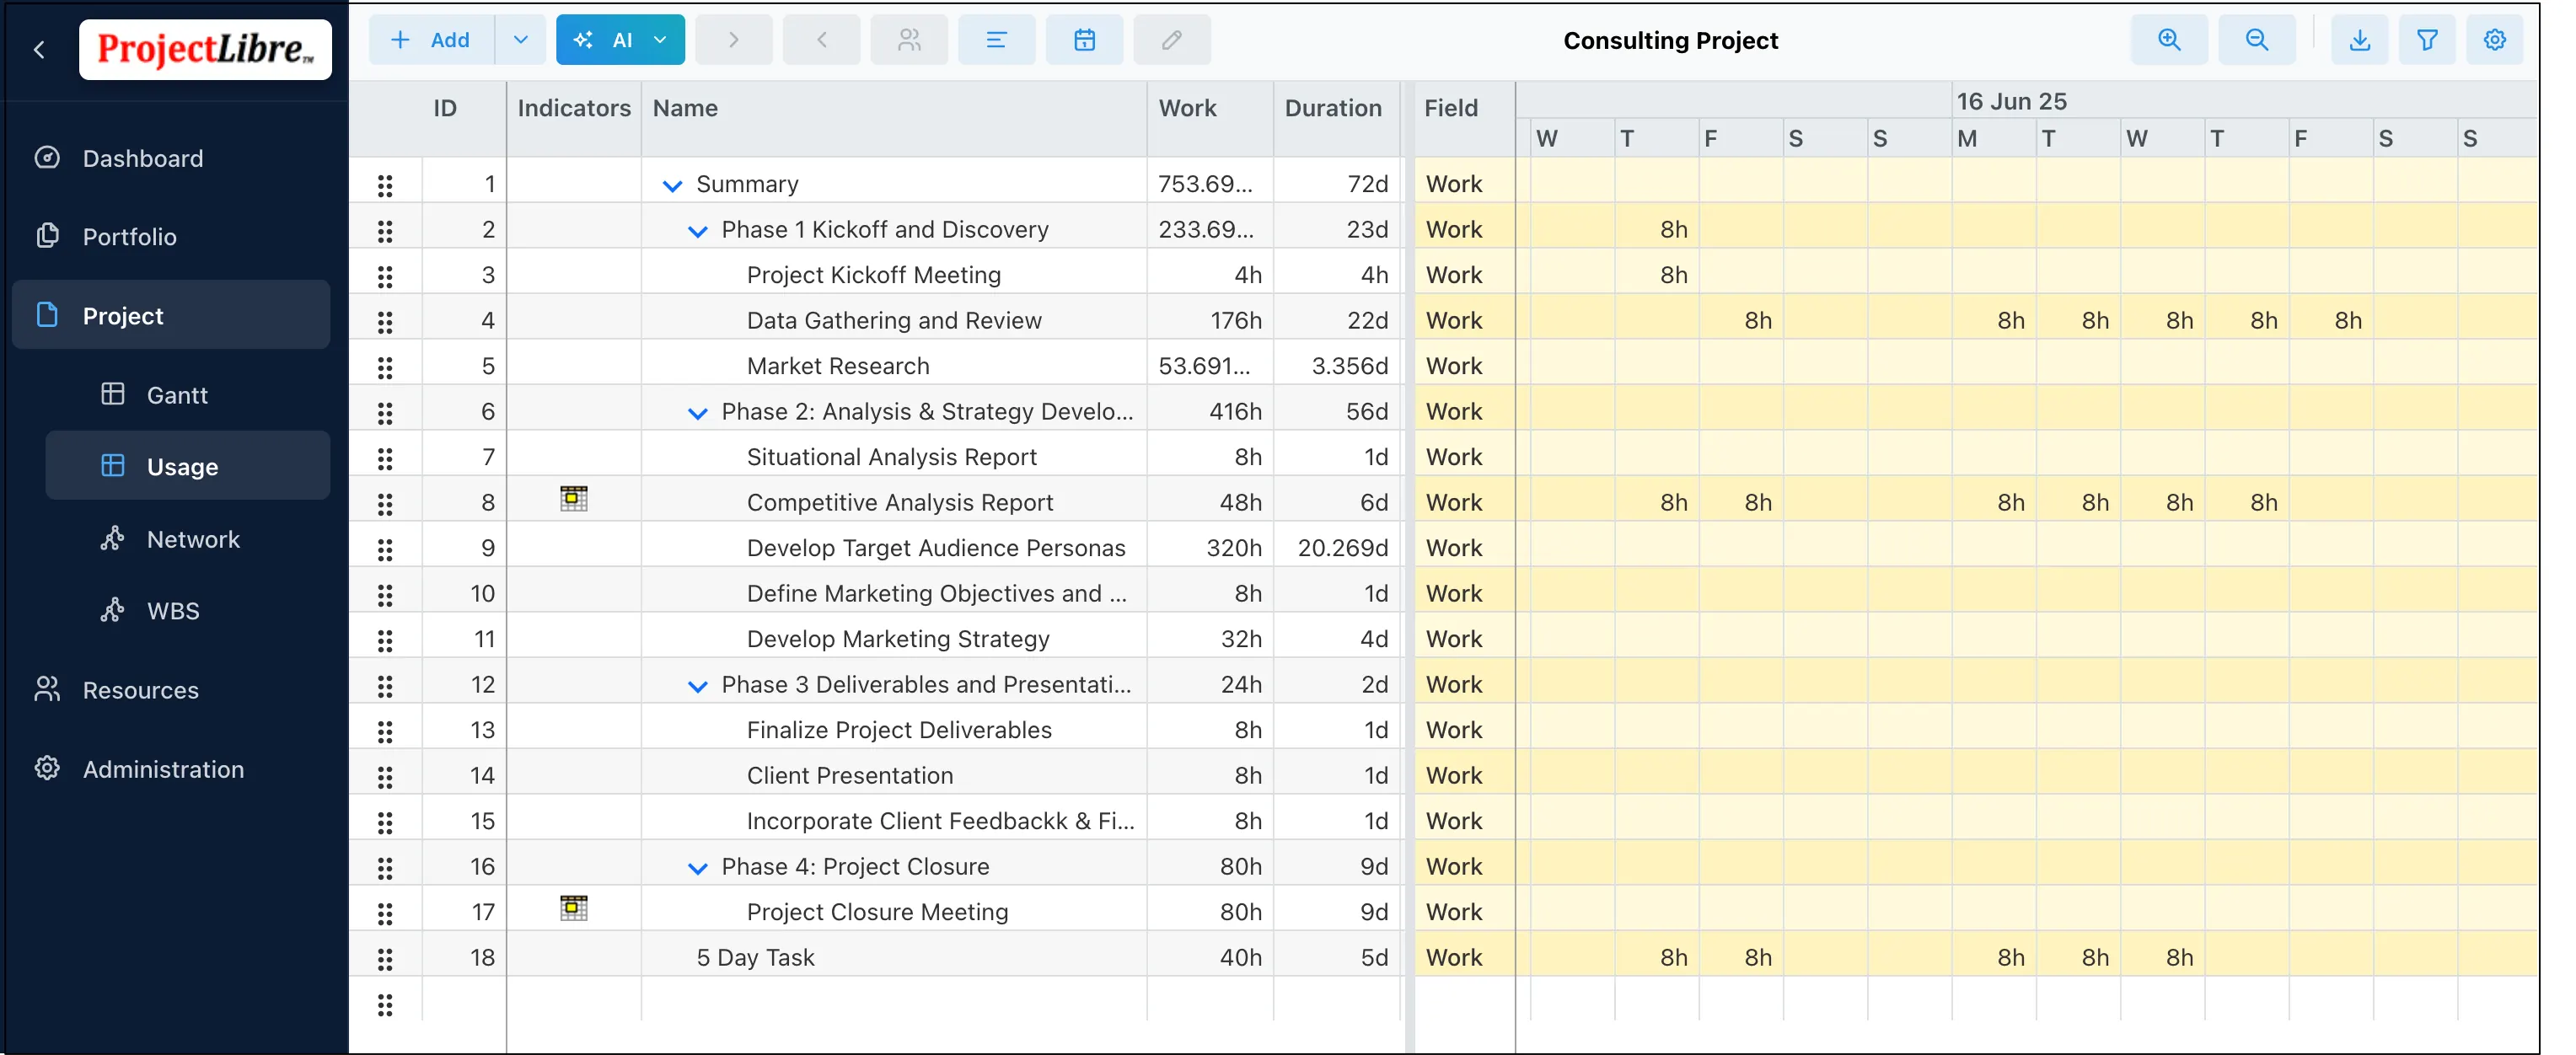This screenshot has width=2576, height=1055.
Task: Click the Duration column header
Action: click(1333, 108)
